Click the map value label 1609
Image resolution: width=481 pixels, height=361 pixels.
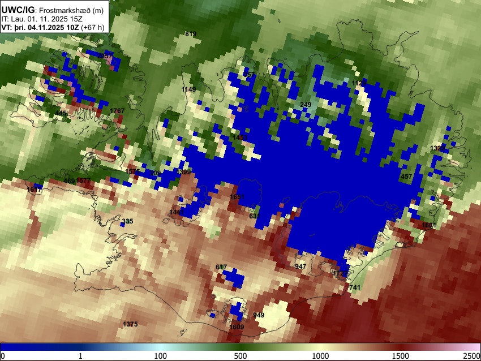pos(237,327)
